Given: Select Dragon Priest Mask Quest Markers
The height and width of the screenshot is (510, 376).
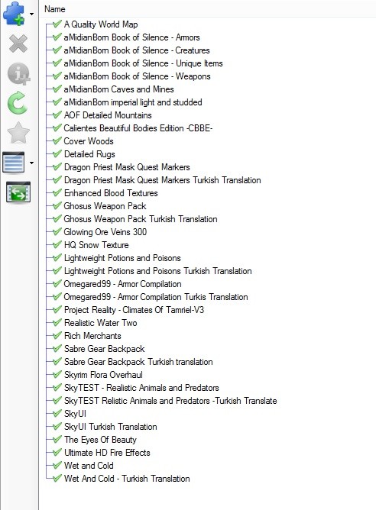Looking at the screenshot, I should click(x=127, y=167).
